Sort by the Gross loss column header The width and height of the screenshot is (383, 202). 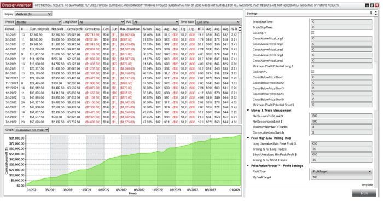click(x=92, y=29)
